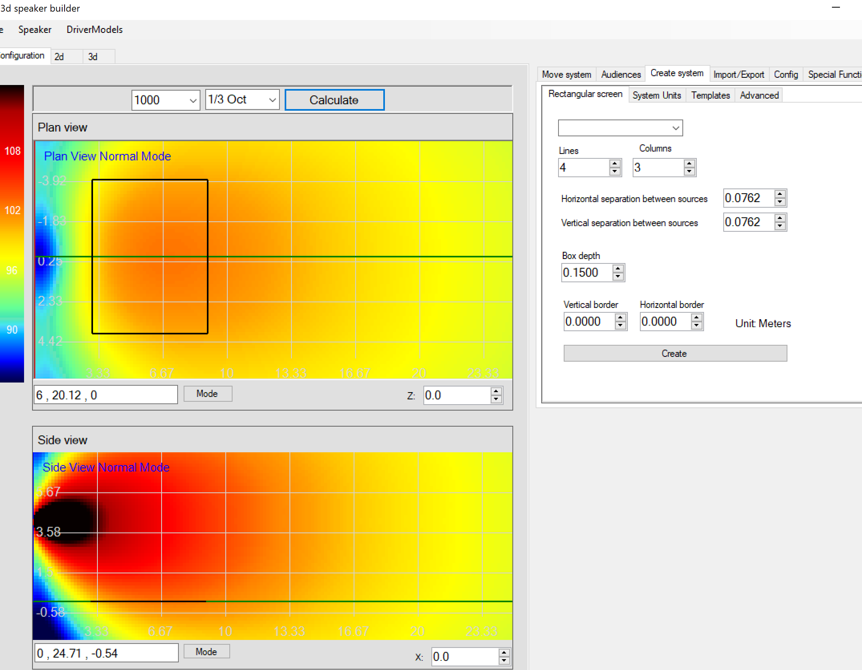Open the 1000 frequency dropdown
This screenshot has height=670, width=862.
click(193, 100)
